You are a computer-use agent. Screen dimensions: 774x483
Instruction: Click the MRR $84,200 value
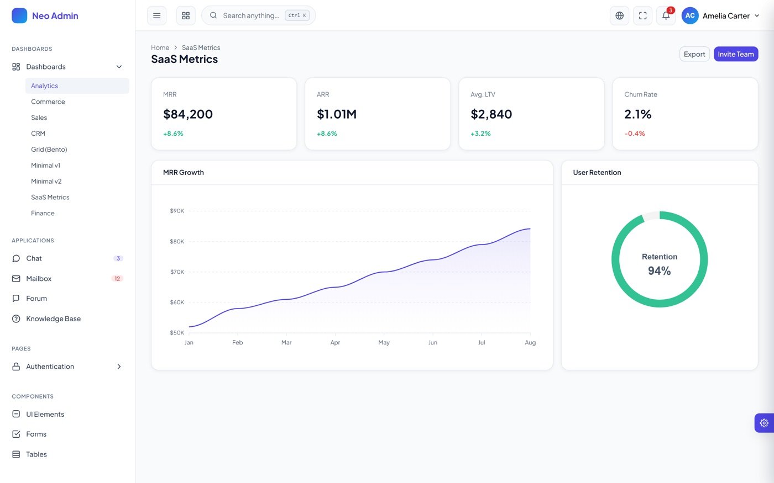(188, 114)
